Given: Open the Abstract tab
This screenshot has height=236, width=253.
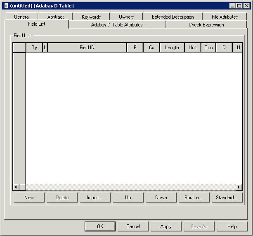Looking at the screenshot, I should (x=55, y=17).
